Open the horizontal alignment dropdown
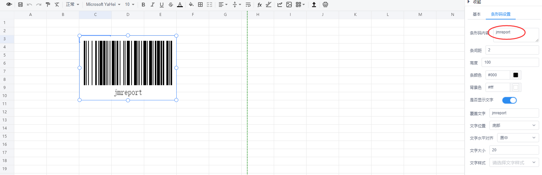The height and width of the screenshot is (175, 542). click(223, 5)
